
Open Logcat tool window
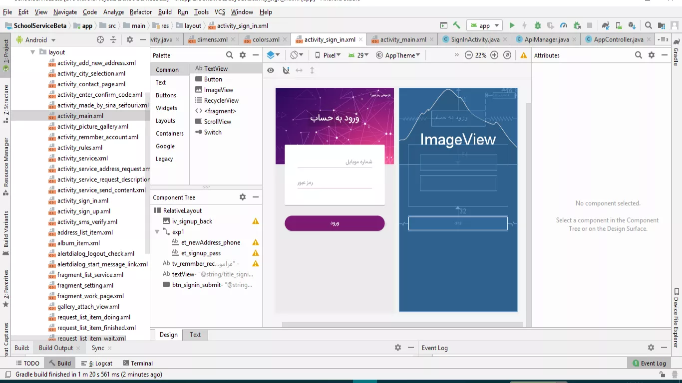coord(97,363)
